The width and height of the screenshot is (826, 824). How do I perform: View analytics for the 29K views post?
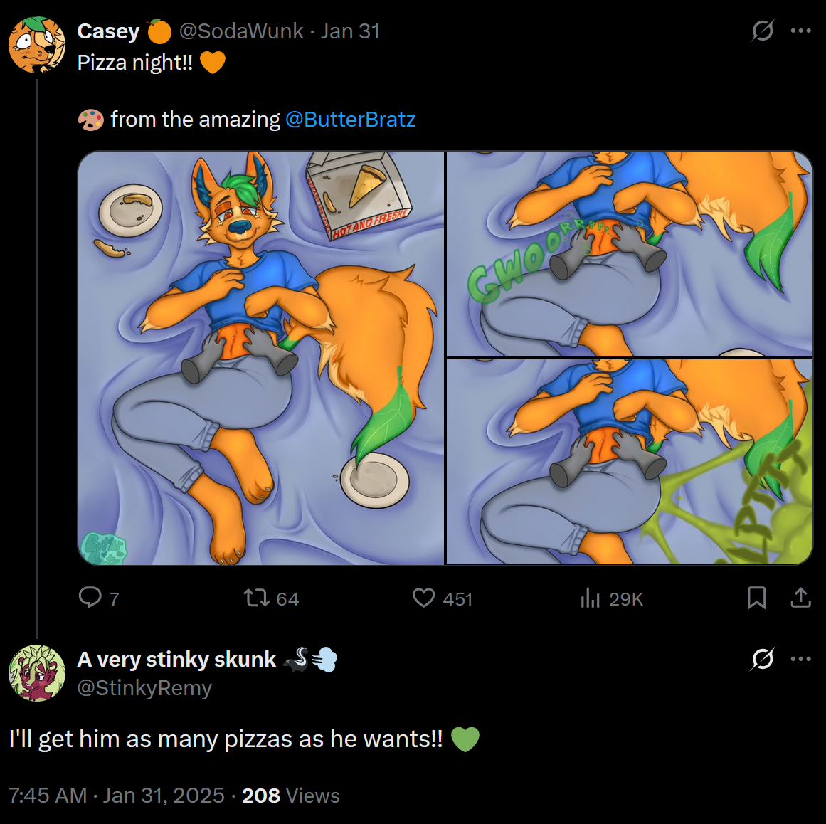(591, 598)
